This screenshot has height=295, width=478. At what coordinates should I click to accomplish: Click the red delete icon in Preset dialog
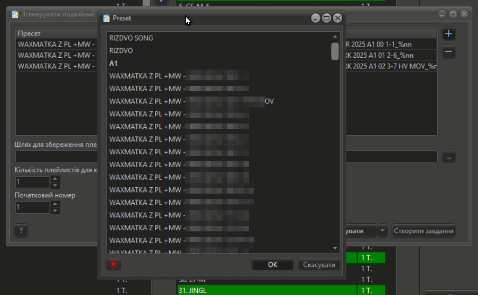(x=113, y=264)
